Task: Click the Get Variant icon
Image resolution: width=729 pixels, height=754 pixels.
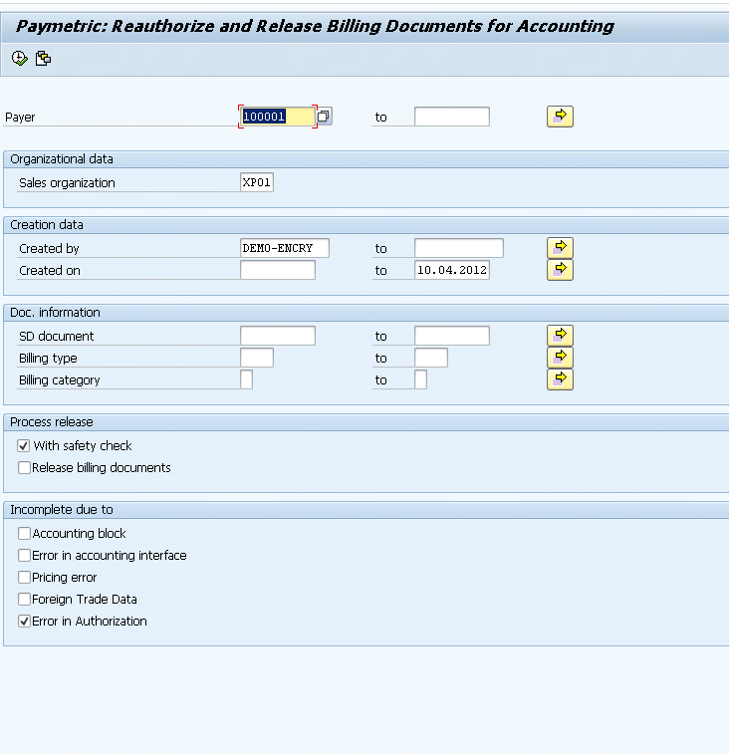Action: pos(43,59)
